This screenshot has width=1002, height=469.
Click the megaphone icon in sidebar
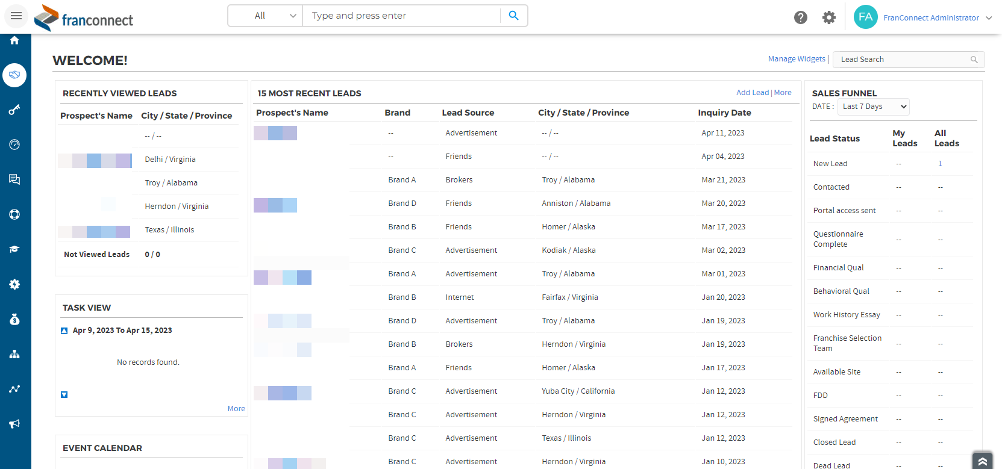pos(14,424)
